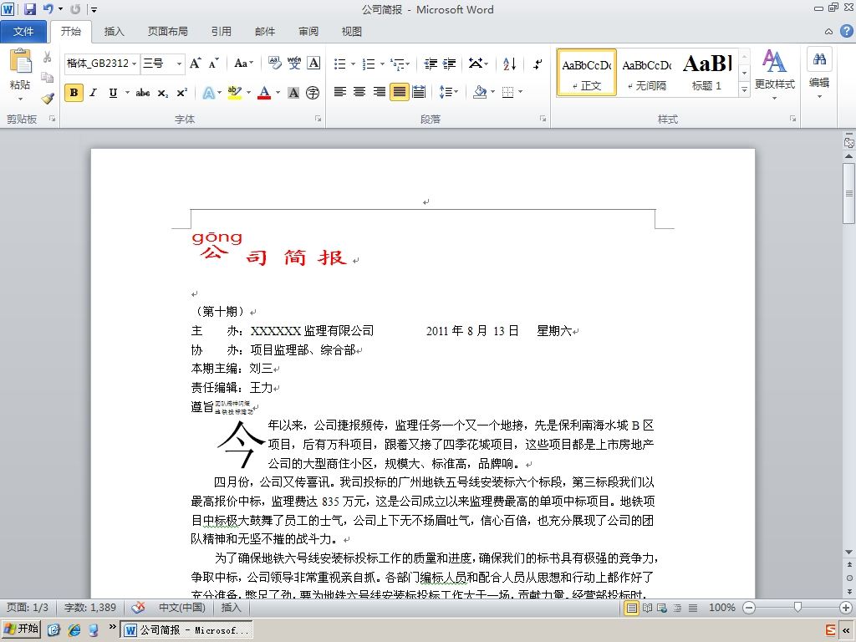Image resolution: width=856 pixels, height=642 pixels.
Task: Expand numbering list dropdown arrow
Action: coord(382,64)
